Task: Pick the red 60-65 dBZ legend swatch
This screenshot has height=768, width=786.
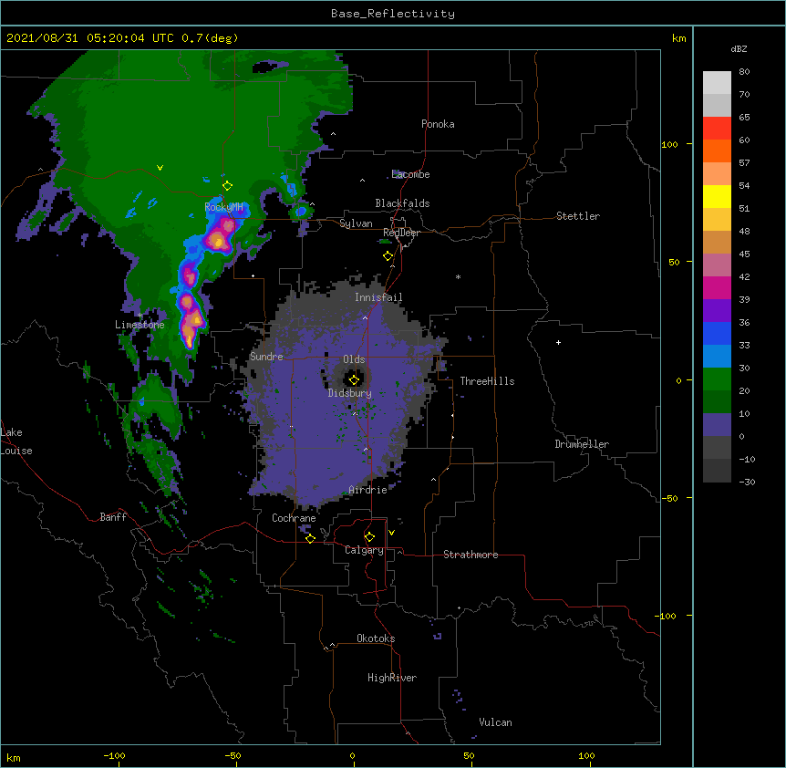Action: [717, 129]
